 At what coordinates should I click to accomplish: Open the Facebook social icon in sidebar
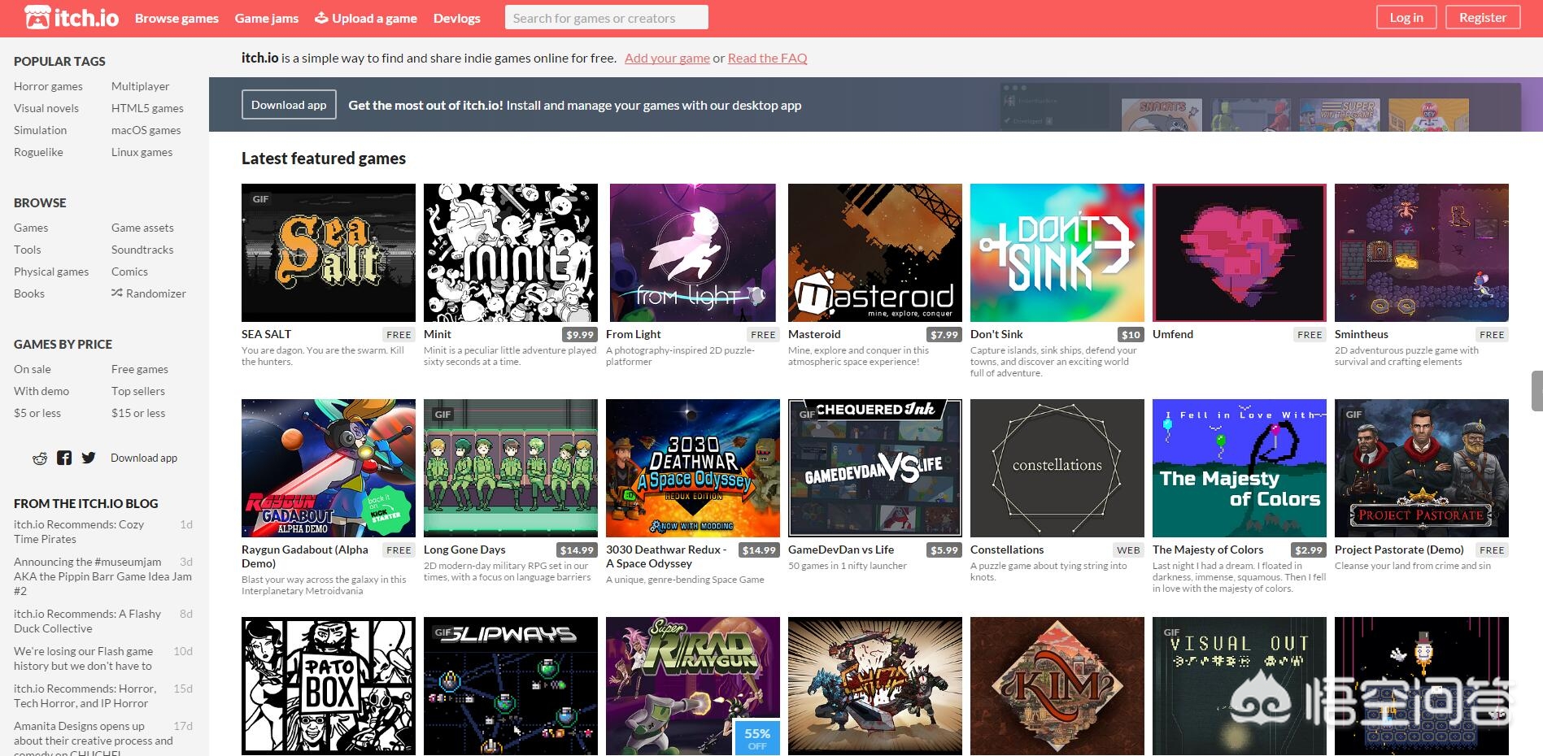[x=64, y=458]
